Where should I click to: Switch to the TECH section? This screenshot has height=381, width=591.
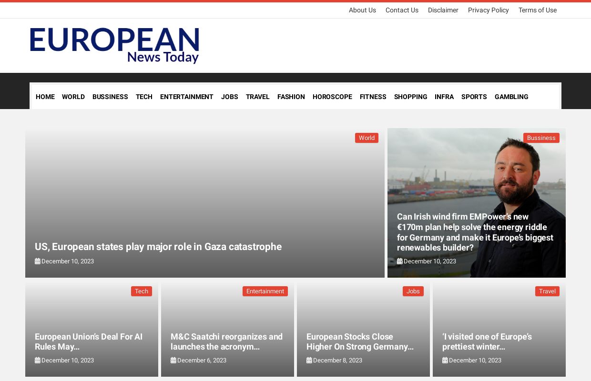click(x=144, y=97)
